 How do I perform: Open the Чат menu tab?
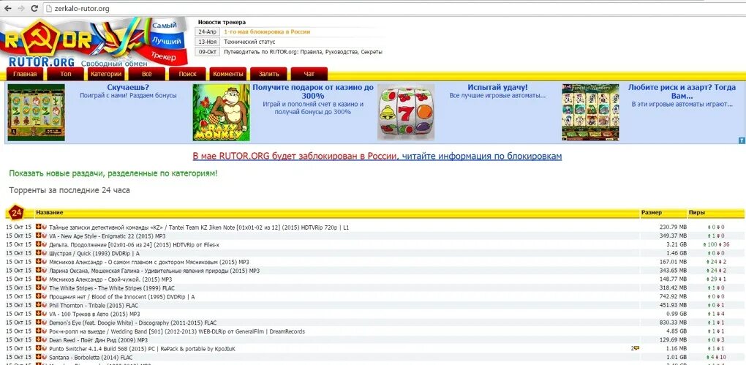(x=309, y=74)
